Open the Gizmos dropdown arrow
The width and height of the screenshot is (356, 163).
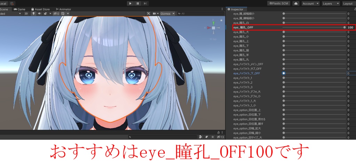point(173,13)
